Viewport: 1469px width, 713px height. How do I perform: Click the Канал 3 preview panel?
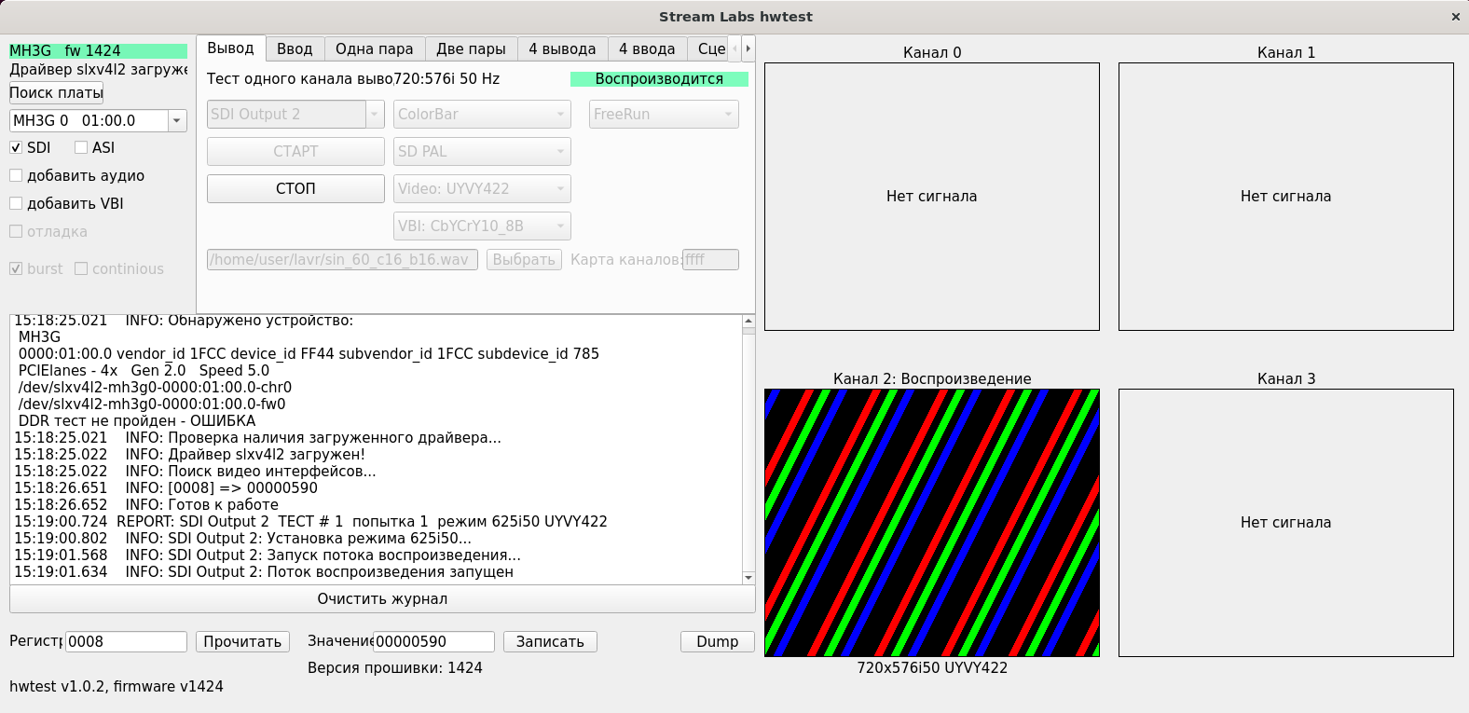(x=1286, y=523)
